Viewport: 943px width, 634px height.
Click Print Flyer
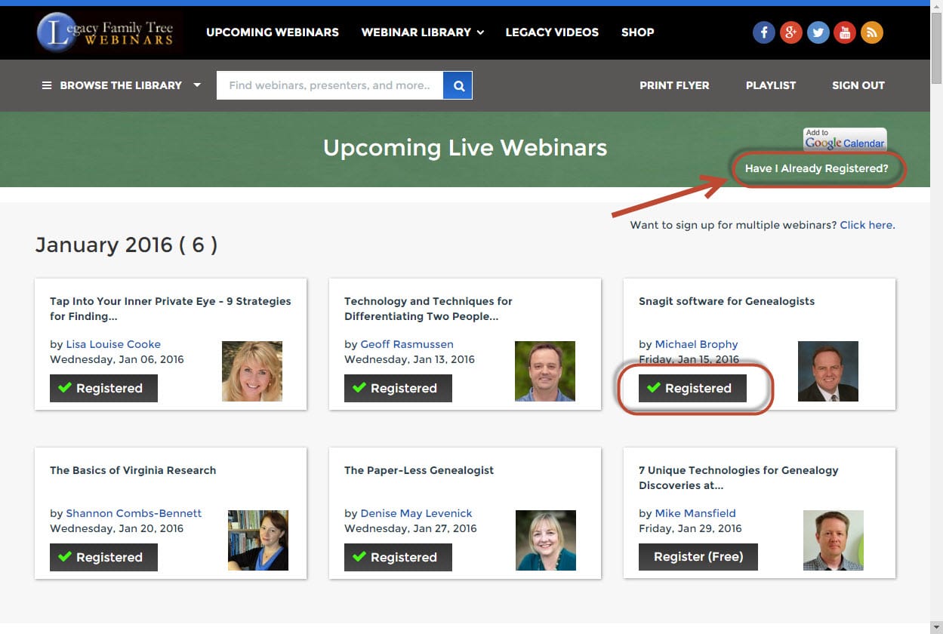pyautogui.click(x=674, y=85)
